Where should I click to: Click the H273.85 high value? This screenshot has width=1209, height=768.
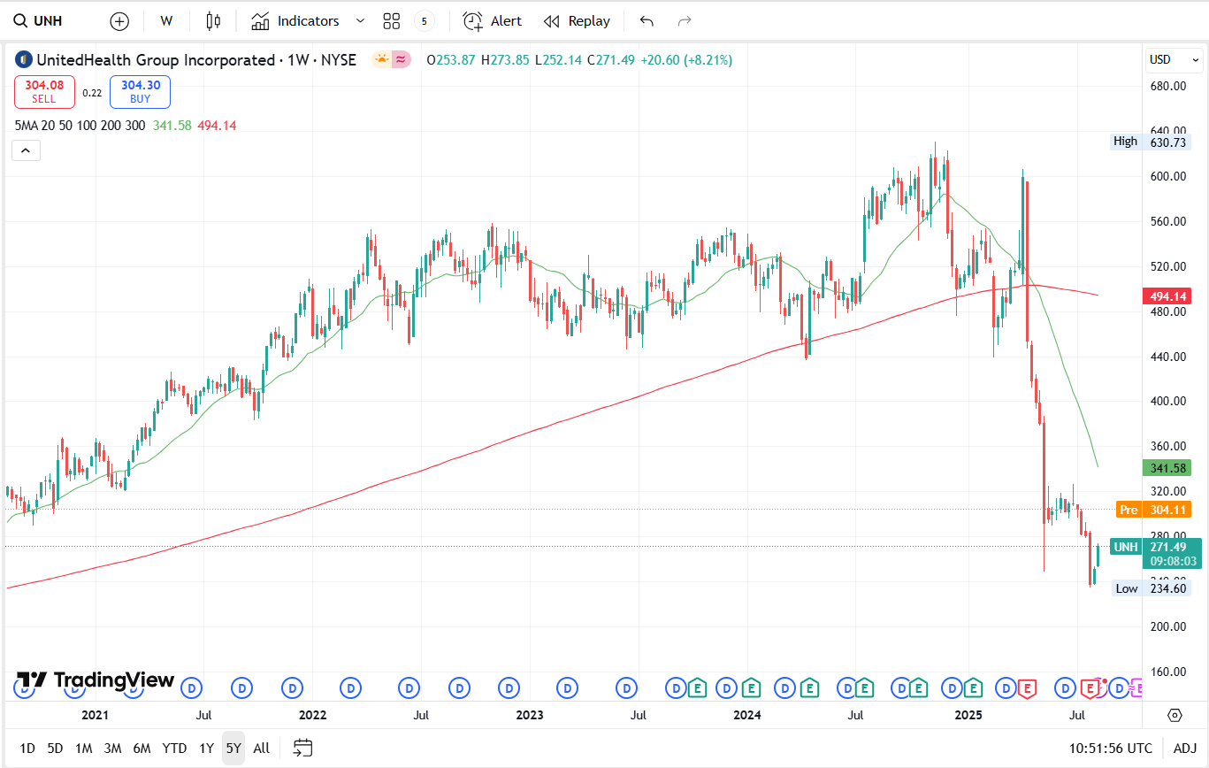[505, 60]
